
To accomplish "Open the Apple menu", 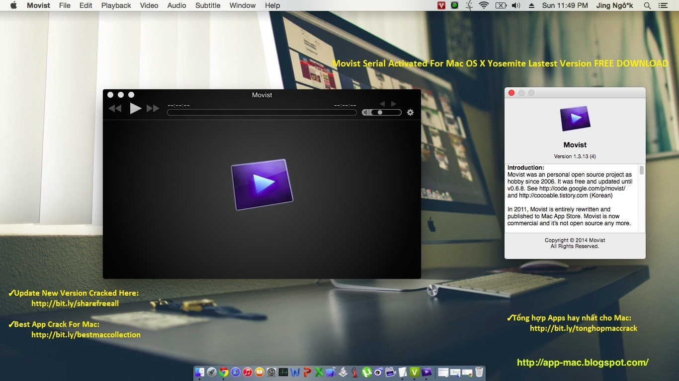I will click(13, 5).
